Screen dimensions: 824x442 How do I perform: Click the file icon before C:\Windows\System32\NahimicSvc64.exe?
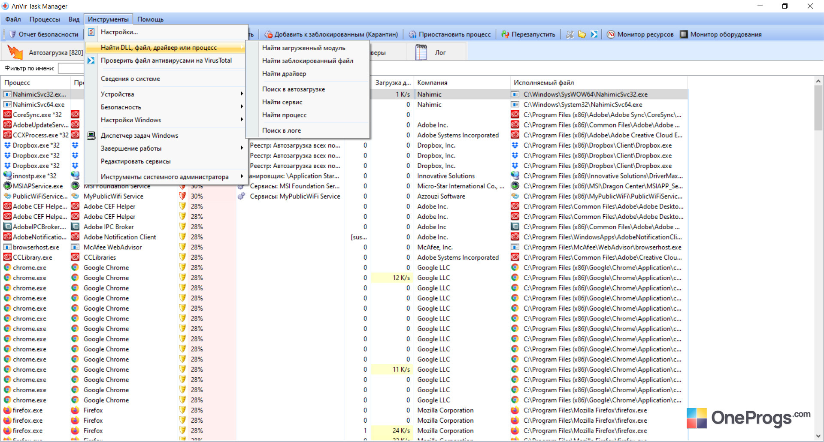pos(515,105)
